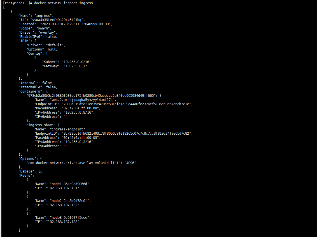The height and width of the screenshot is (237, 317).
Task: Select the Created timestamp value
Action: point(76,24)
